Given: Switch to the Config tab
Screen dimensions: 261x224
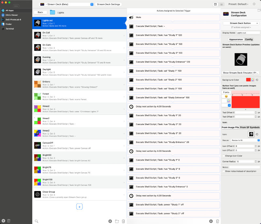Looking at the screenshot, I should (249, 39).
